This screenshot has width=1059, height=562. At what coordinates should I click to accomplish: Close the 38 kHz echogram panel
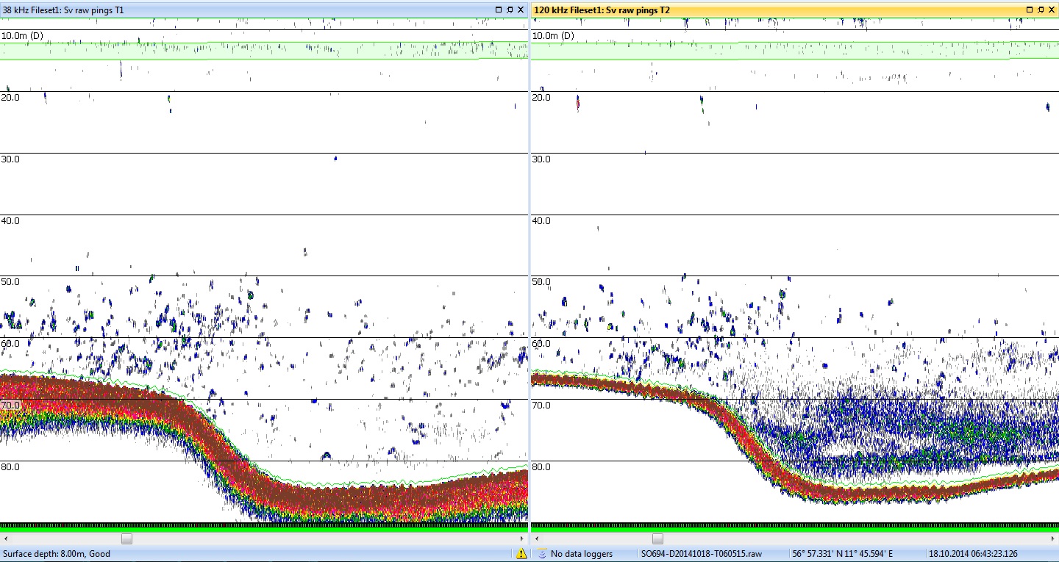click(x=521, y=10)
